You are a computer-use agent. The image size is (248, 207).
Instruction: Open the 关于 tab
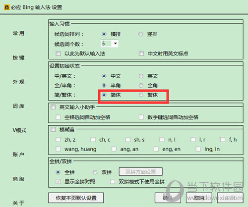click(18, 203)
